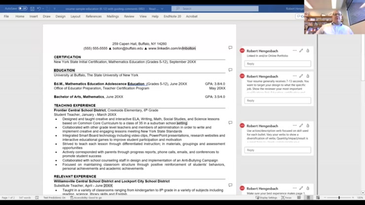365x205 pixels.
Task: Click the Undo arrow icon
Action: pyautogui.click(x=39, y=9)
